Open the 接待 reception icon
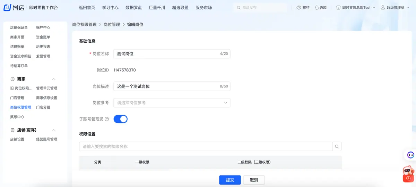 pyautogui.click(x=299, y=8)
